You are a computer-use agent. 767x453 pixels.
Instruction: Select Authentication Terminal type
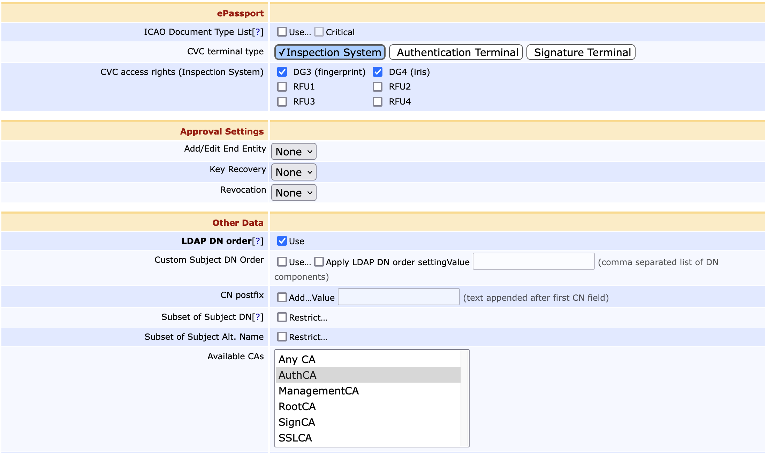tap(456, 52)
